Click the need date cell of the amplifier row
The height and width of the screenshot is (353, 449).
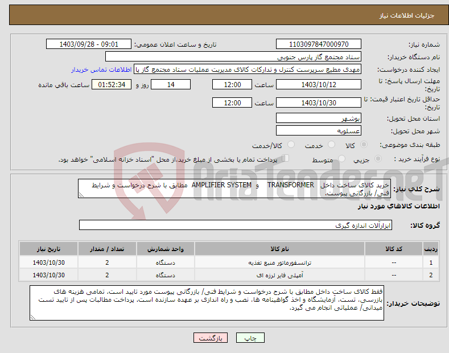pos(49,275)
